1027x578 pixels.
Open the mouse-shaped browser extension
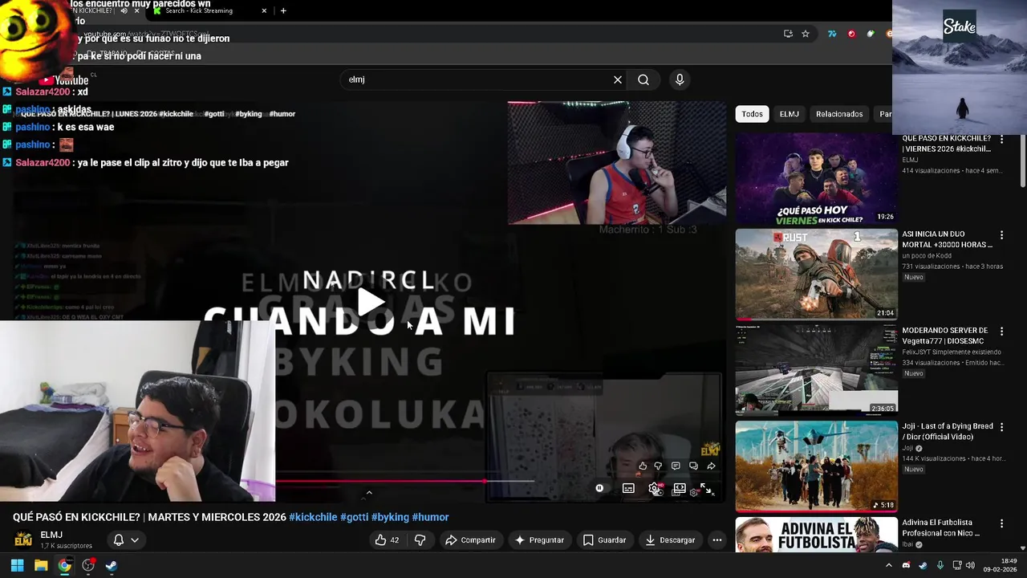point(871,34)
